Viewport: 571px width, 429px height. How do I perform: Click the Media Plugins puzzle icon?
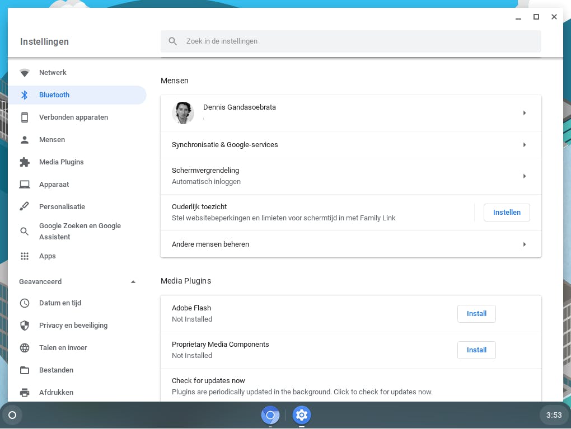tap(25, 162)
